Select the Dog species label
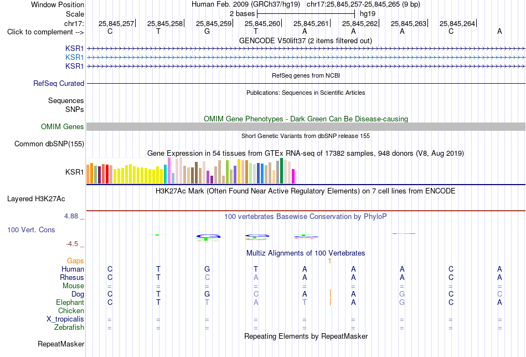This screenshot has height=357, width=526. click(78, 294)
